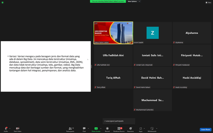213x133 pixels.
Task: Expand caret beside Apps
Action: click(144, 128)
